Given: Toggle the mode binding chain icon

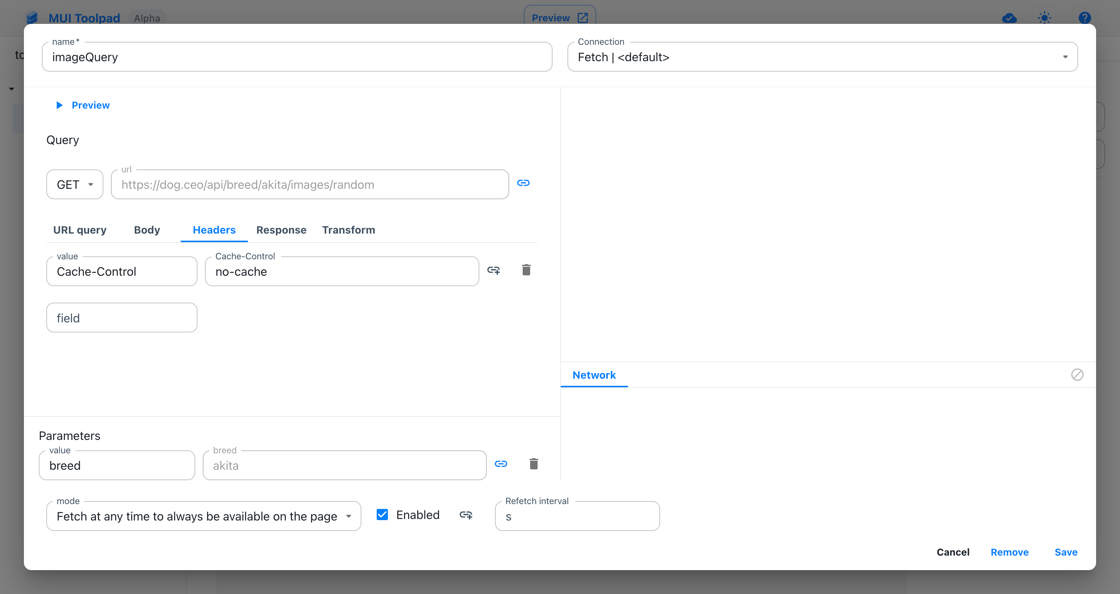Looking at the screenshot, I should [466, 516].
